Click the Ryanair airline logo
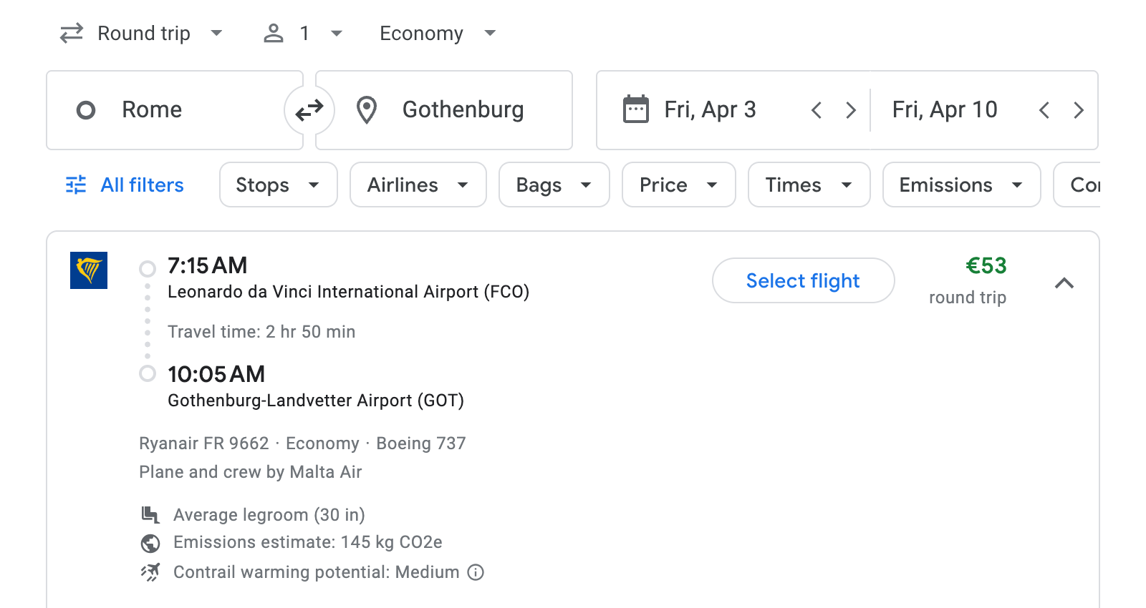The width and height of the screenshot is (1146, 608). (89, 271)
